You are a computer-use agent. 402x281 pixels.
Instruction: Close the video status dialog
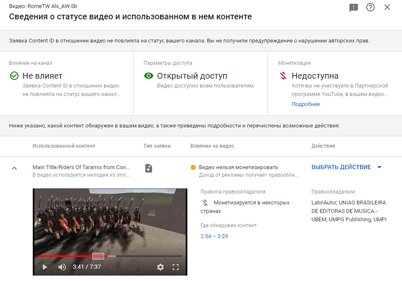[387, 7]
